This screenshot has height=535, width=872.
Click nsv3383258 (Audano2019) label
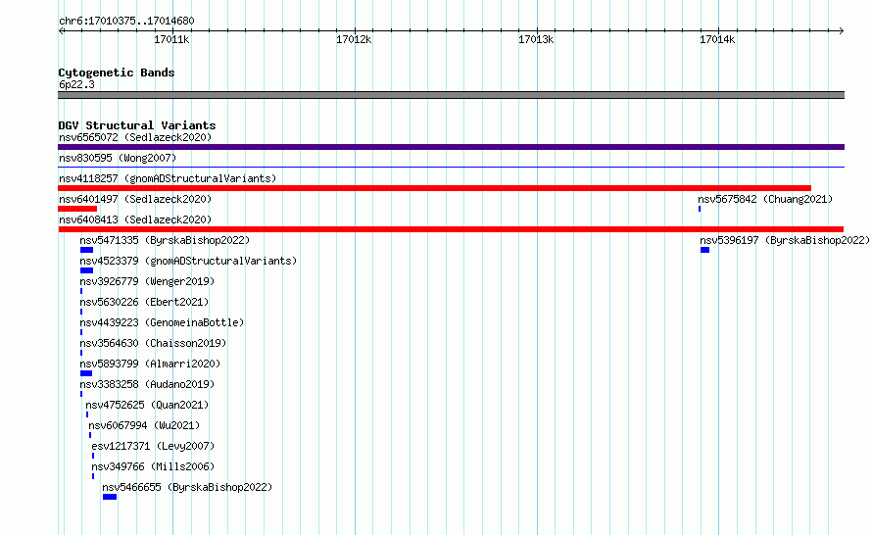pos(147,384)
